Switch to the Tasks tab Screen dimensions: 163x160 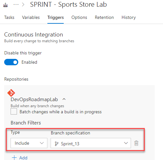9,17
